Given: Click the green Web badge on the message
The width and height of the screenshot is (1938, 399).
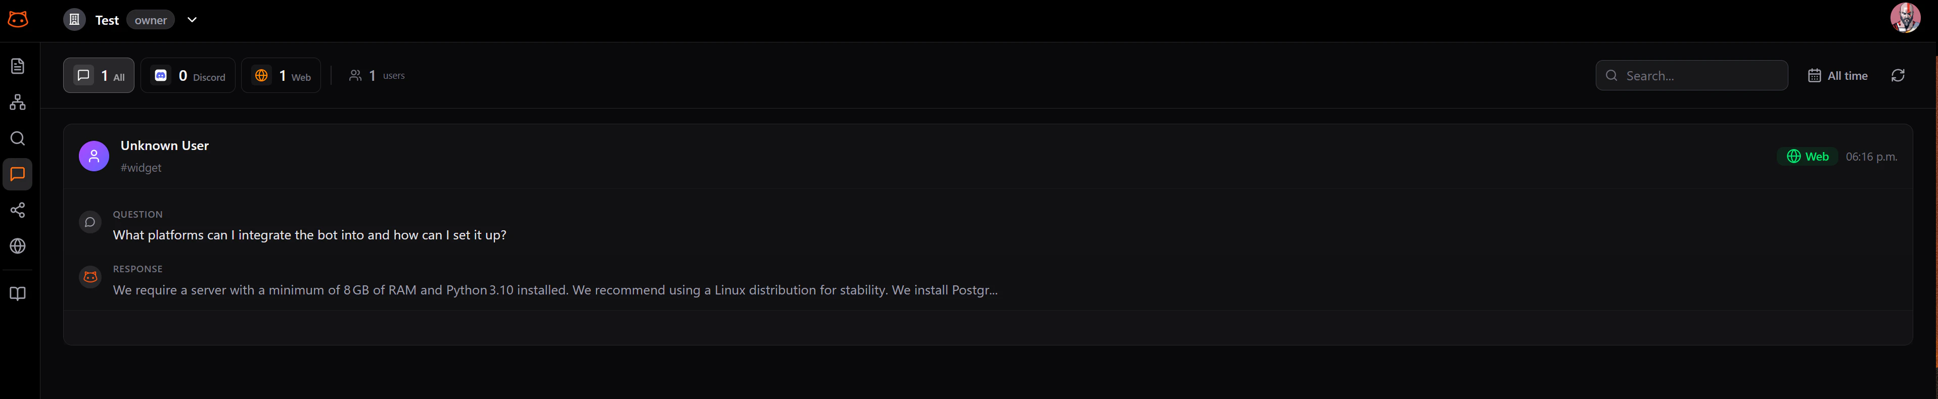Looking at the screenshot, I should click(1808, 156).
